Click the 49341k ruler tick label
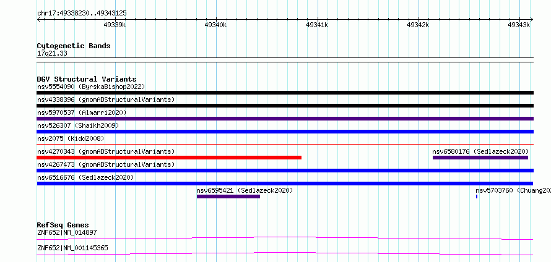This screenshot has width=551, height=262. [317, 25]
